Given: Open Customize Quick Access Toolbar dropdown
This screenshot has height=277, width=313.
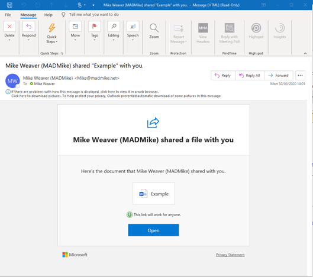Looking at the screenshot, I should coord(93,5).
